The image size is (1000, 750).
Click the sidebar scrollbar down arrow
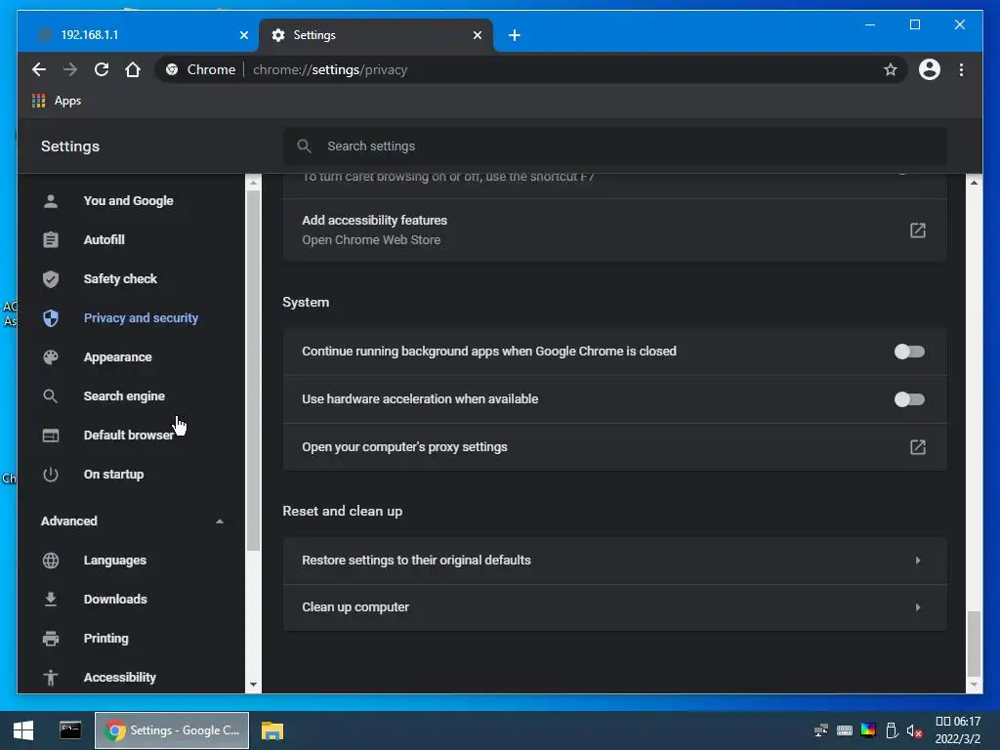click(253, 685)
